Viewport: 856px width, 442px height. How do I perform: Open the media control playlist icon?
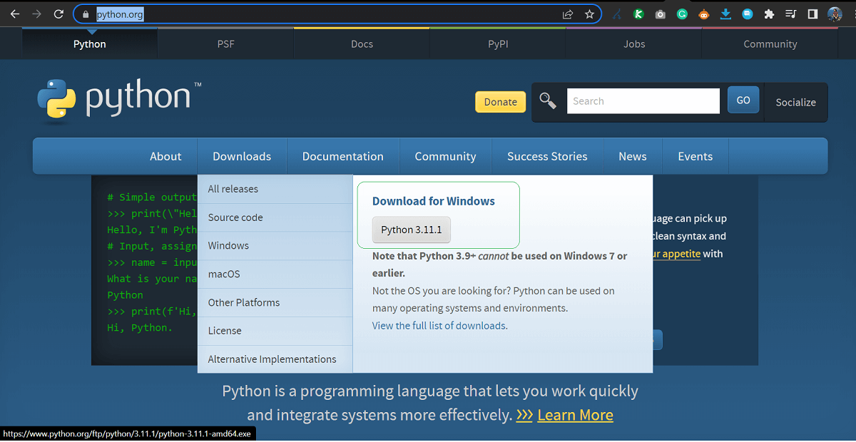tap(790, 14)
